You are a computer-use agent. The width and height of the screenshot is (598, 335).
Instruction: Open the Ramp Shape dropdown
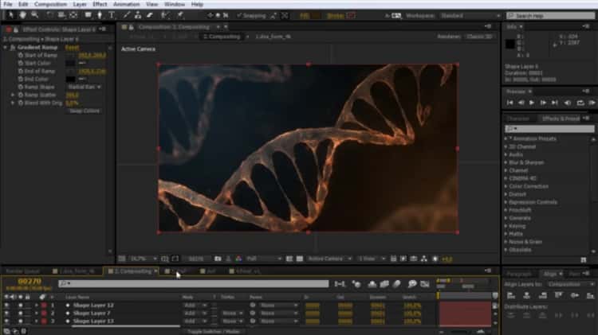85,88
